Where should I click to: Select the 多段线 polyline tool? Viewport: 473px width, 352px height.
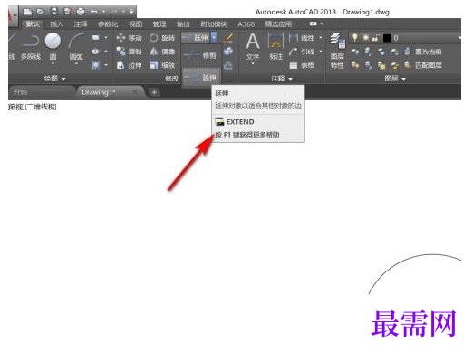(x=31, y=47)
